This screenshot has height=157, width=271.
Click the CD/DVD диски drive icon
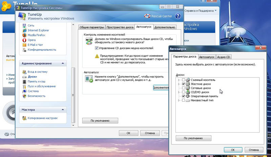click(x=188, y=92)
